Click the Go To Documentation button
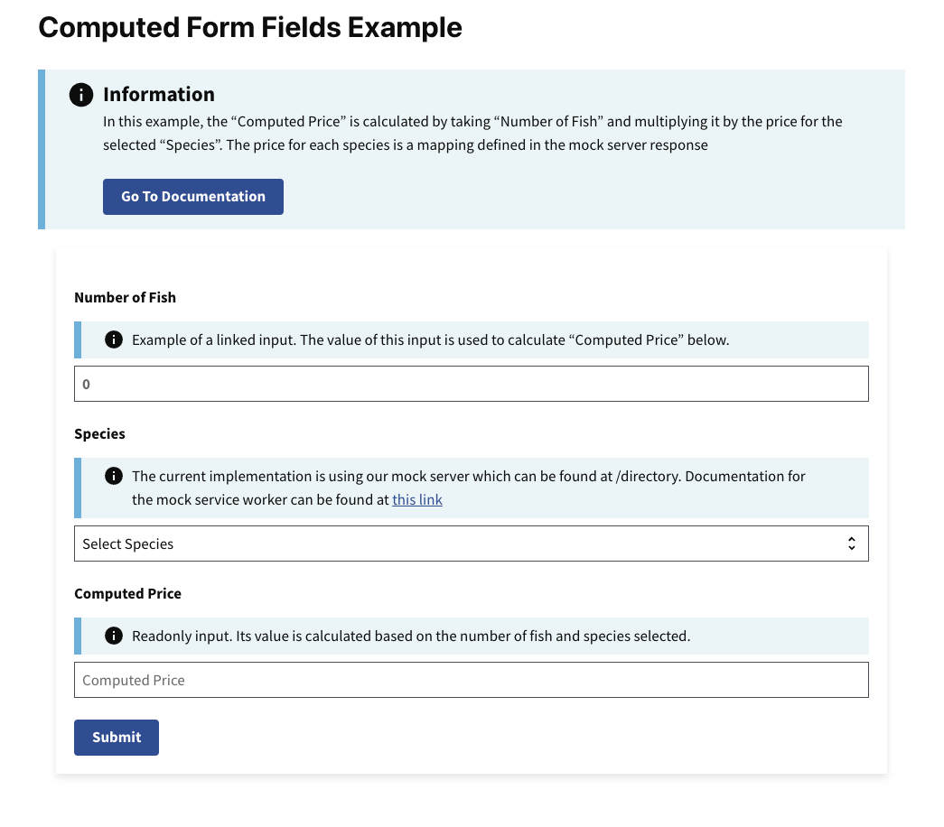The image size is (944, 827). click(x=192, y=196)
